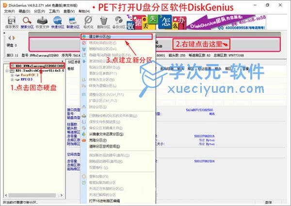This screenshot has width=291, height=206.
Task: Choose 建立新分区(N) in the context menu
Action: tap(117, 36)
